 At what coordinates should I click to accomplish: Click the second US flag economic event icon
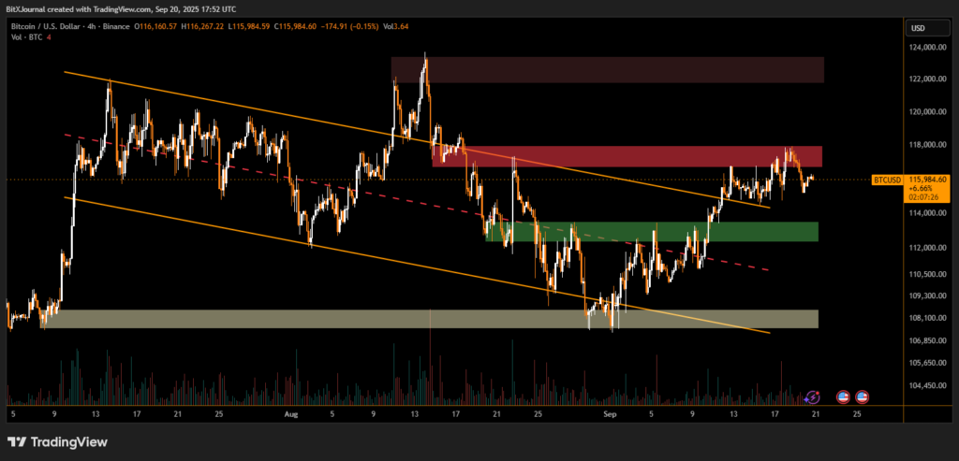pos(862,396)
